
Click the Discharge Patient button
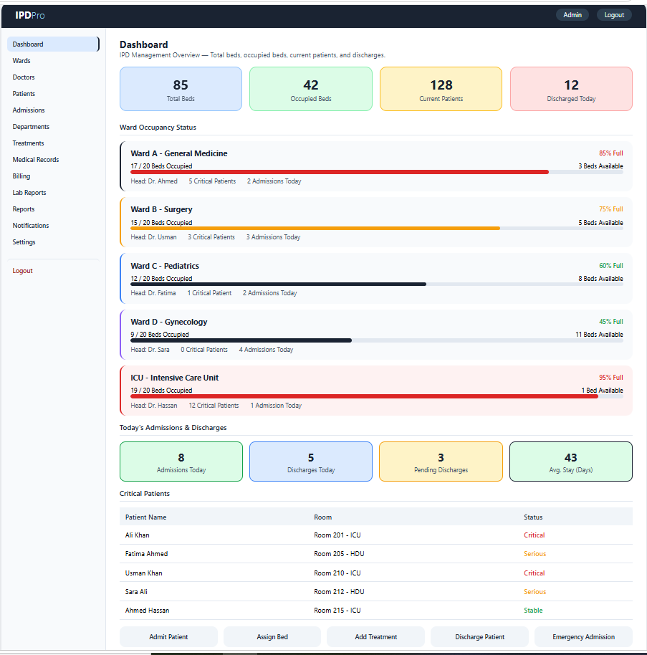479,636
